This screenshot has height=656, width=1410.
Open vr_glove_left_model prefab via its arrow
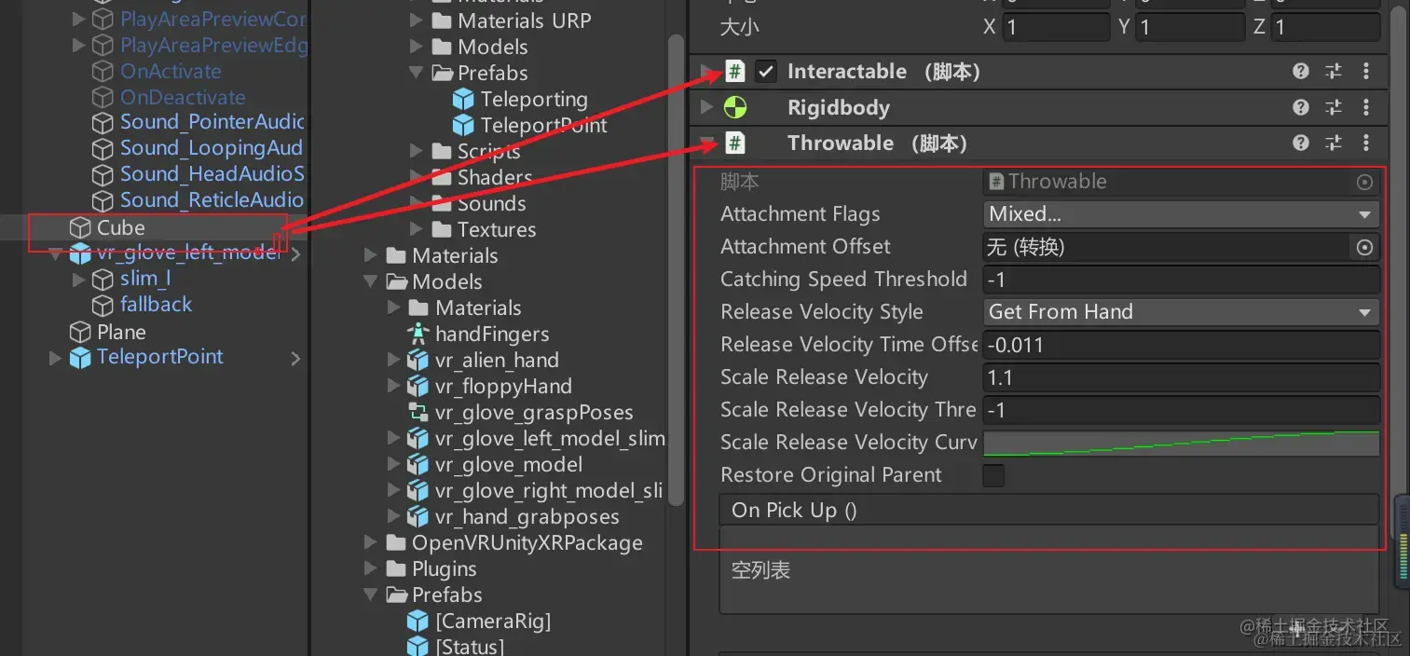point(296,253)
